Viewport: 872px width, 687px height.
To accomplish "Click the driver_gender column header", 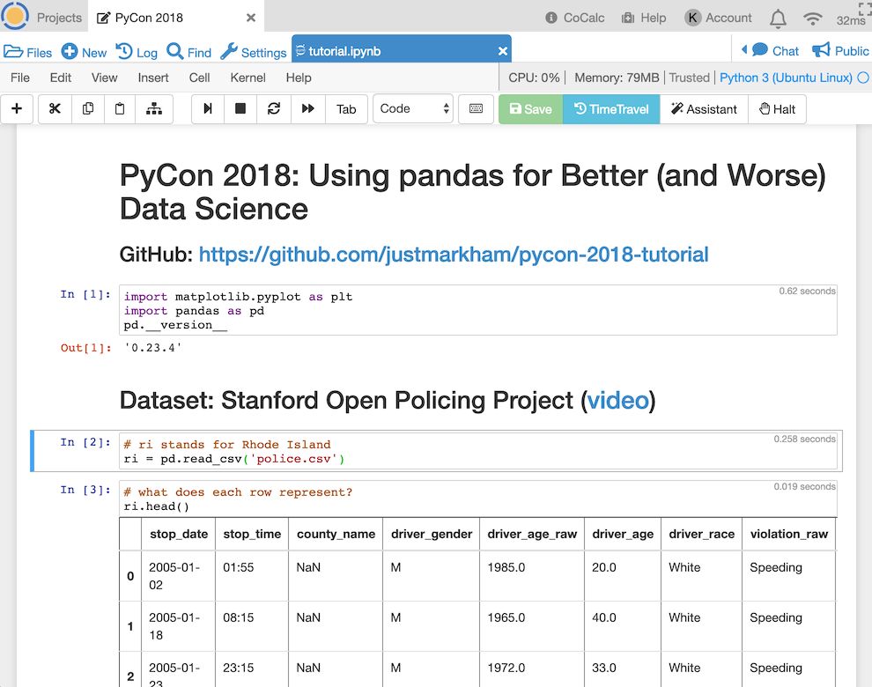I will tap(432, 534).
